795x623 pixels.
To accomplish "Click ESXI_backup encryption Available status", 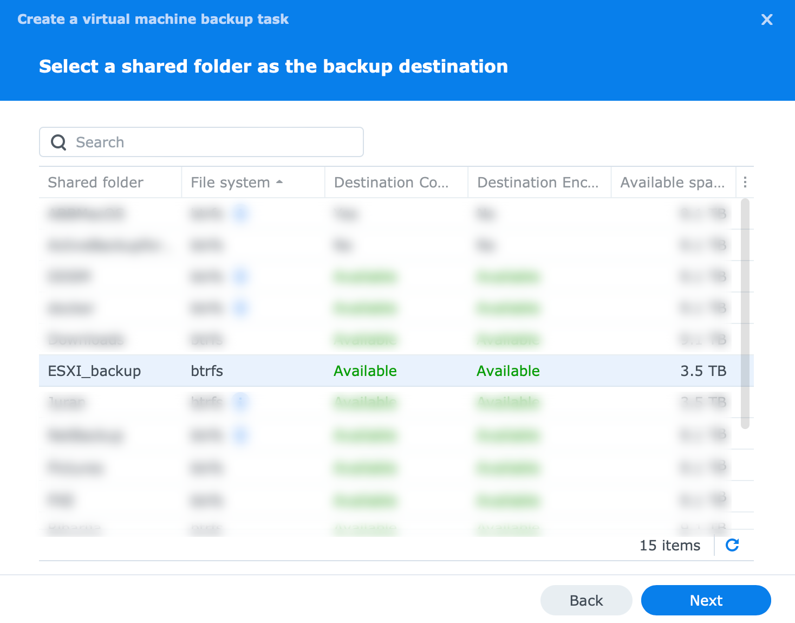I will tap(508, 371).
